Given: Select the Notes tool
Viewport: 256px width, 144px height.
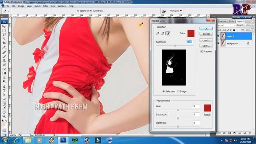Looking at the screenshot, I should point(4,104).
